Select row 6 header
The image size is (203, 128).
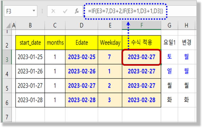[7, 100]
